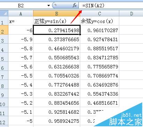143x127 pixels.
Task: Click cell with value -5.4
Action: (x=21, y=84)
